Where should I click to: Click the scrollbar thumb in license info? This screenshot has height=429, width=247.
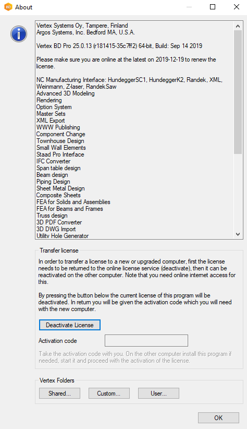[238, 92]
